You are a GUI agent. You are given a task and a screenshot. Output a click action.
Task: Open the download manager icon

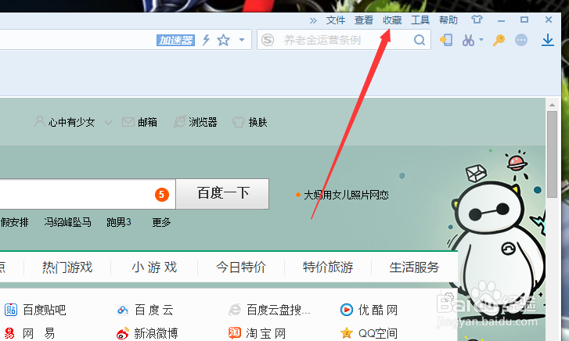click(548, 40)
